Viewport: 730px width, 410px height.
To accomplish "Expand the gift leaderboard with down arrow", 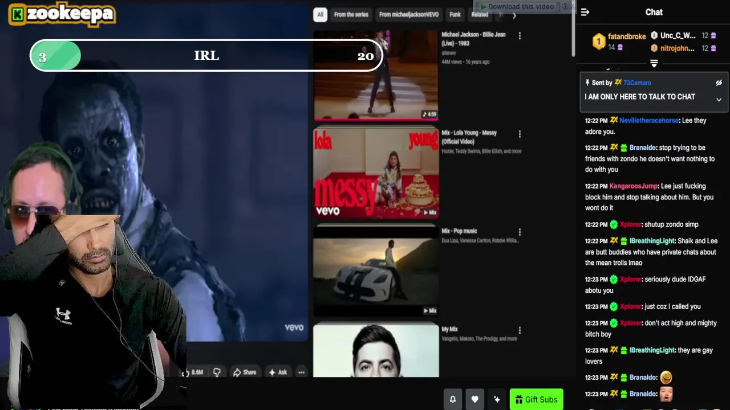I will point(654,63).
